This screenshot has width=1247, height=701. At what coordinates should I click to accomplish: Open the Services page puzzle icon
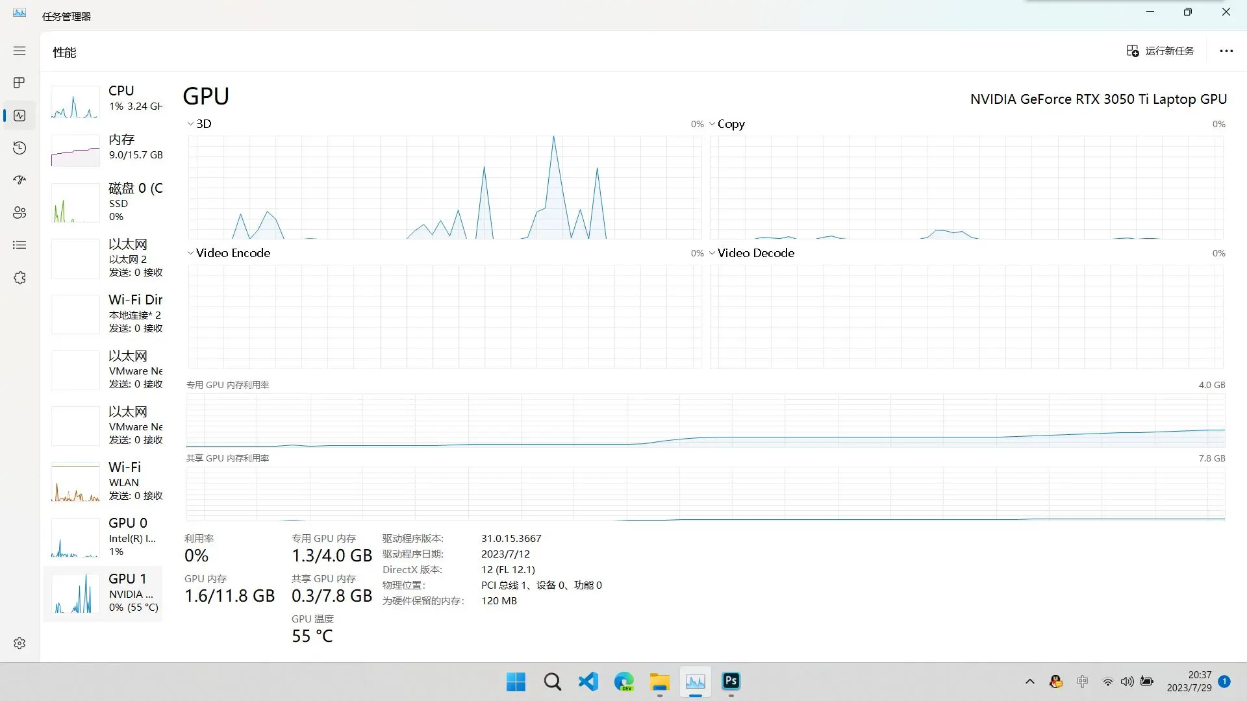(x=19, y=278)
